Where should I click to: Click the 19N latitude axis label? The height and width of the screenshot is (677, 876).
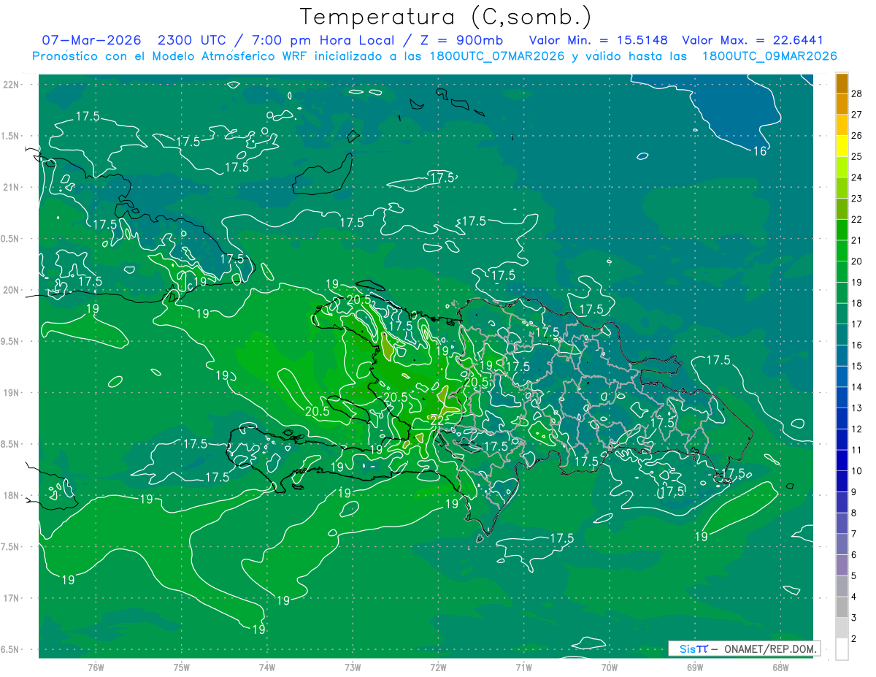tap(12, 393)
